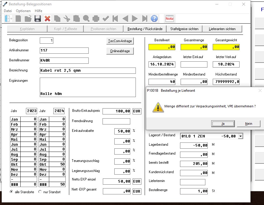Click the Teuerungszuschlag percent field
The width and height of the screenshot is (264, 205).
(122, 161)
